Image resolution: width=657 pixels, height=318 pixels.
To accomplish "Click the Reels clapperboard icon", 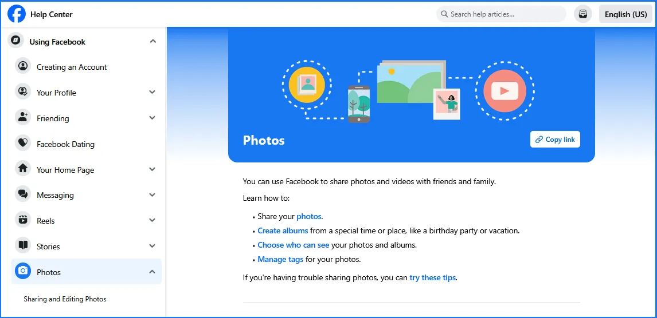I will 23,220.
